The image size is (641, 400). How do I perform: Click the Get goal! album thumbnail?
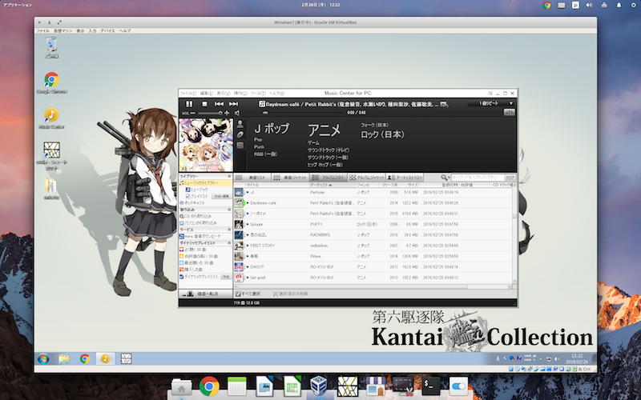pyautogui.click(x=239, y=277)
